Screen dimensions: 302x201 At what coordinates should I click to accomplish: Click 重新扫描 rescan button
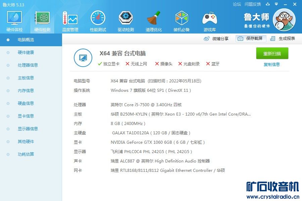tap(272, 53)
